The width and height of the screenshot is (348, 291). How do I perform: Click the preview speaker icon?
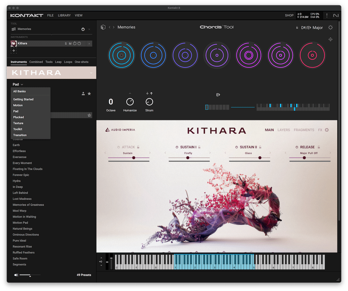coord(16,275)
